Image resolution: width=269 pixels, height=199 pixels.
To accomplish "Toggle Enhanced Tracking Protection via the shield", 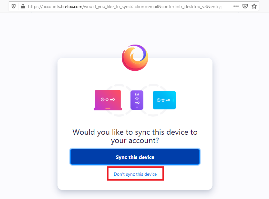I will coord(13,6).
